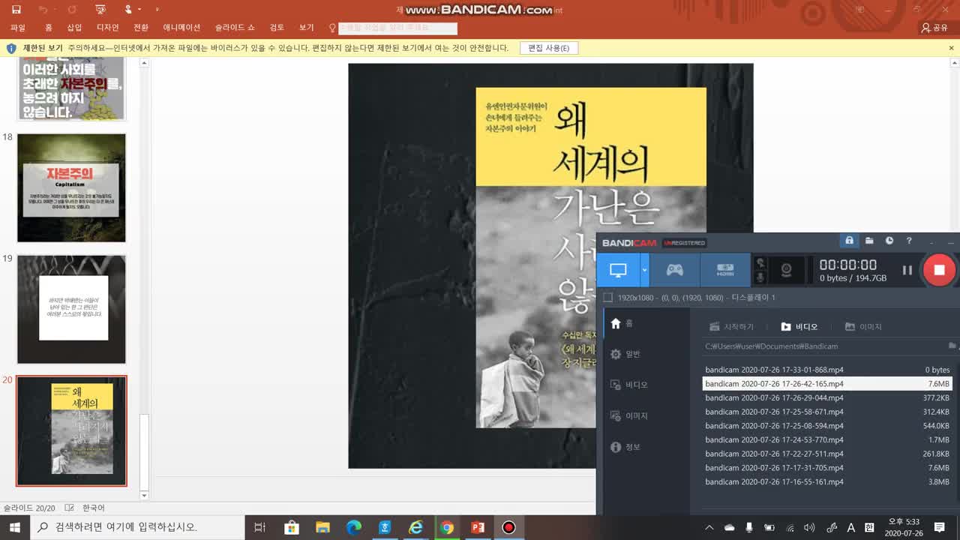Close the protected view warning bar
The width and height of the screenshot is (960, 540).
click(952, 48)
